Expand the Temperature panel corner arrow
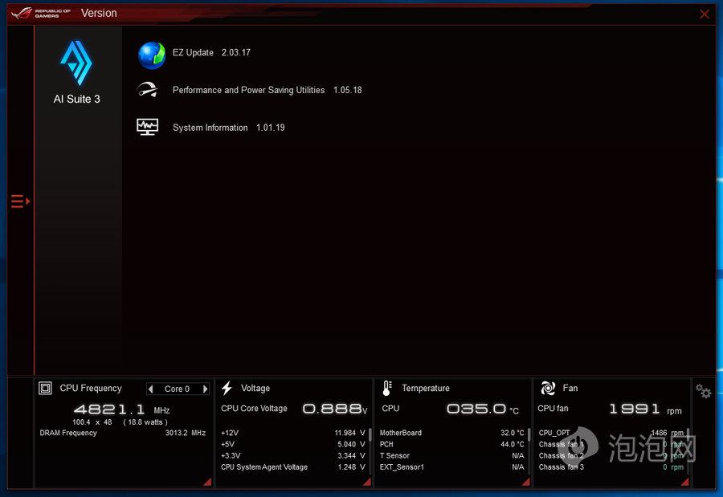 pyautogui.click(x=525, y=482)
